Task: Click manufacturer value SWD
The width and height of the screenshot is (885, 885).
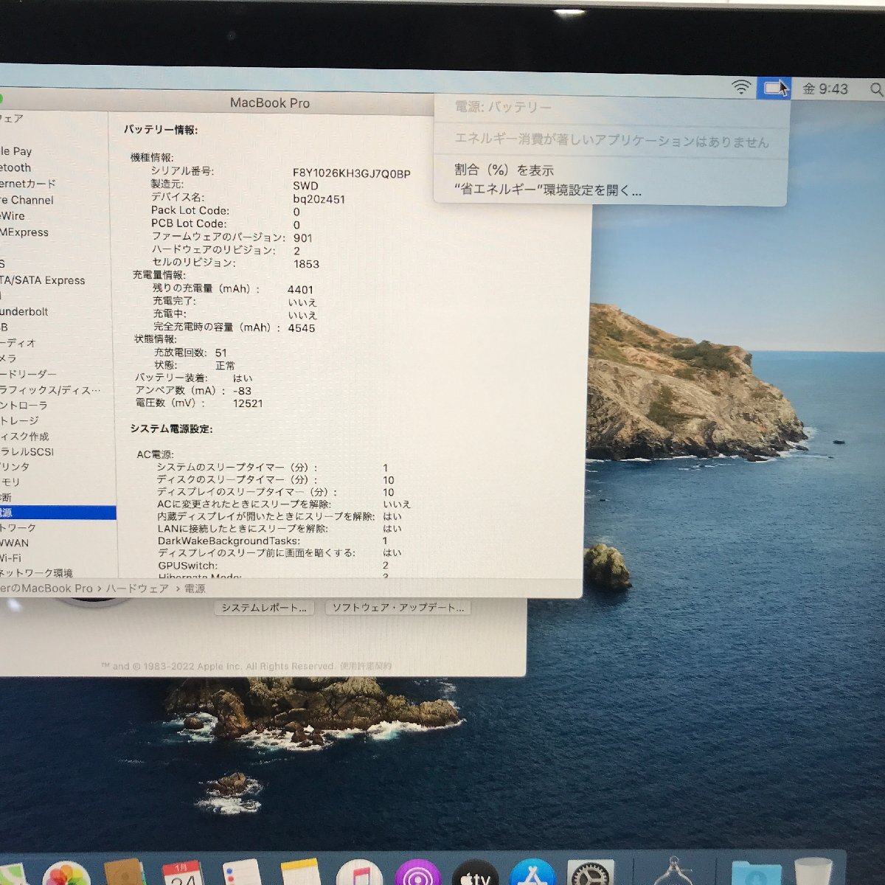Action: (x=305, y=186)
